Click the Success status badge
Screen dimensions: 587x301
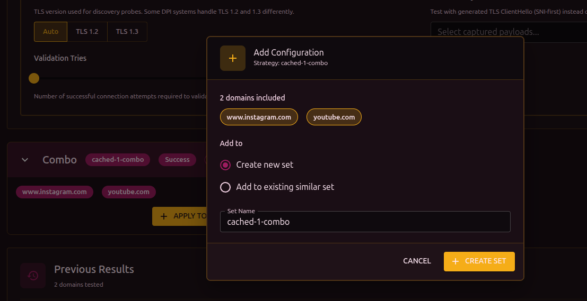coord(177,160)
